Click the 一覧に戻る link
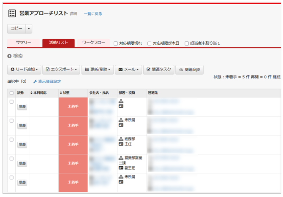Screen dimensions: 283x197 click(93, 14)
